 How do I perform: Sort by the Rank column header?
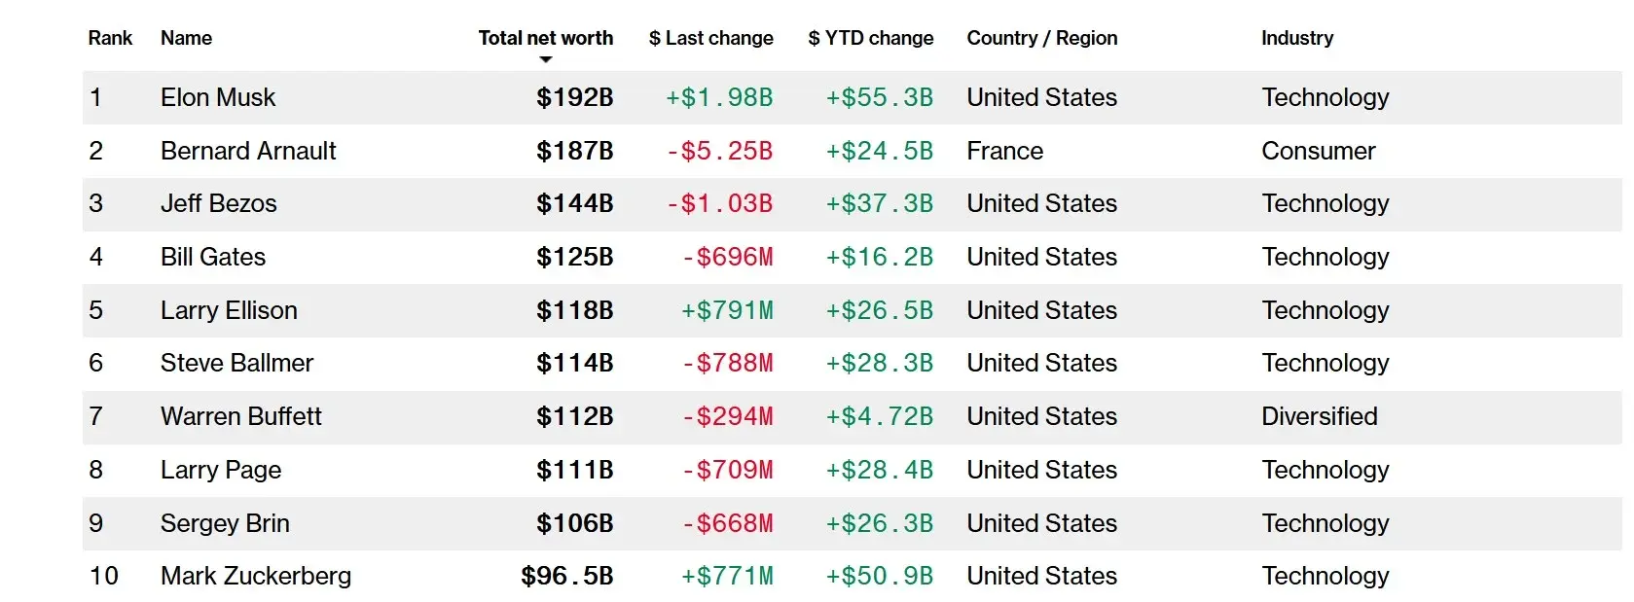[x=110, y=38]
